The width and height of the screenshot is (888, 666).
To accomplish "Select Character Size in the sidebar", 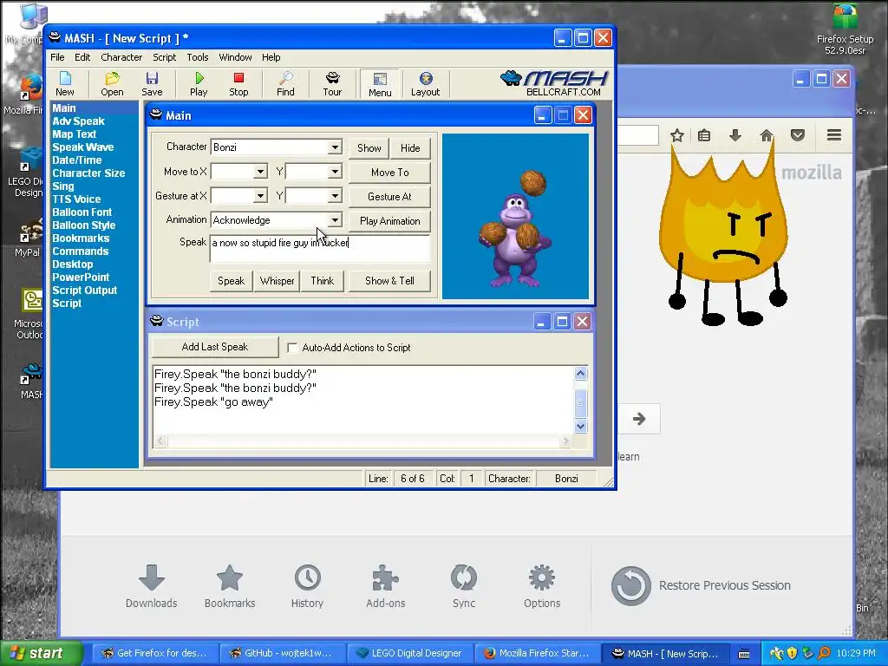I will click(88, 173).
